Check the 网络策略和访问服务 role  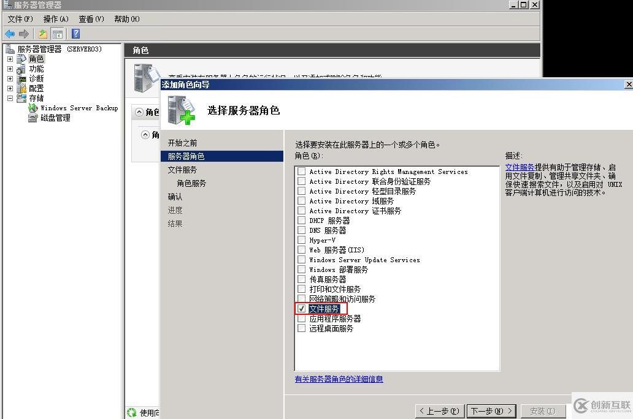[302, 299]
